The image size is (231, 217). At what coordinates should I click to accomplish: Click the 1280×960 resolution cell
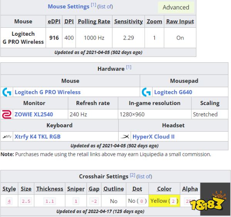pyautogui.click(x=155, y=114)
